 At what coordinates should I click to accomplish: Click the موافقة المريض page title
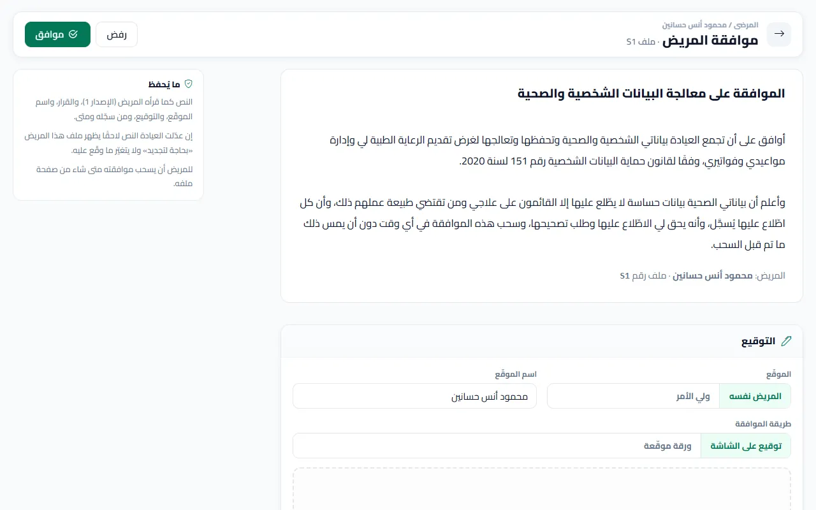(x=710, y=40)
